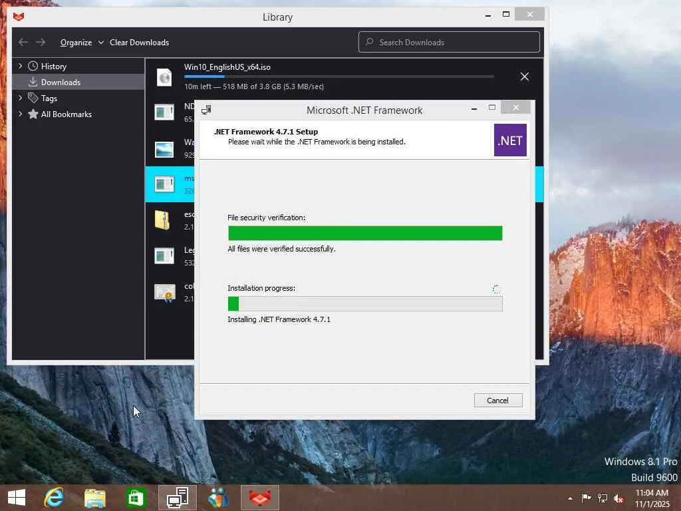Open the Windows Store from the taskbar

[x=136, y=498]
